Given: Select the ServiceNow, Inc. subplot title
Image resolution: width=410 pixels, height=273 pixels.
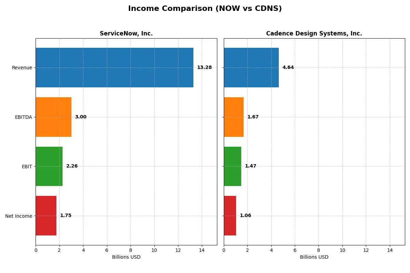Looking at the screenshot, I should [x=126, y=33].
